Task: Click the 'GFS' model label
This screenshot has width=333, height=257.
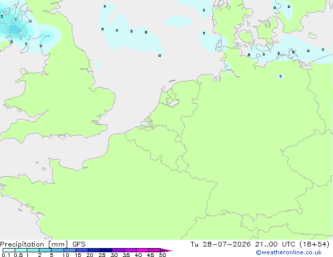Action: point(79,244)
